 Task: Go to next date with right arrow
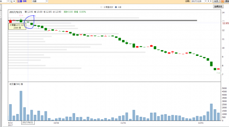(x=211, y=1)
